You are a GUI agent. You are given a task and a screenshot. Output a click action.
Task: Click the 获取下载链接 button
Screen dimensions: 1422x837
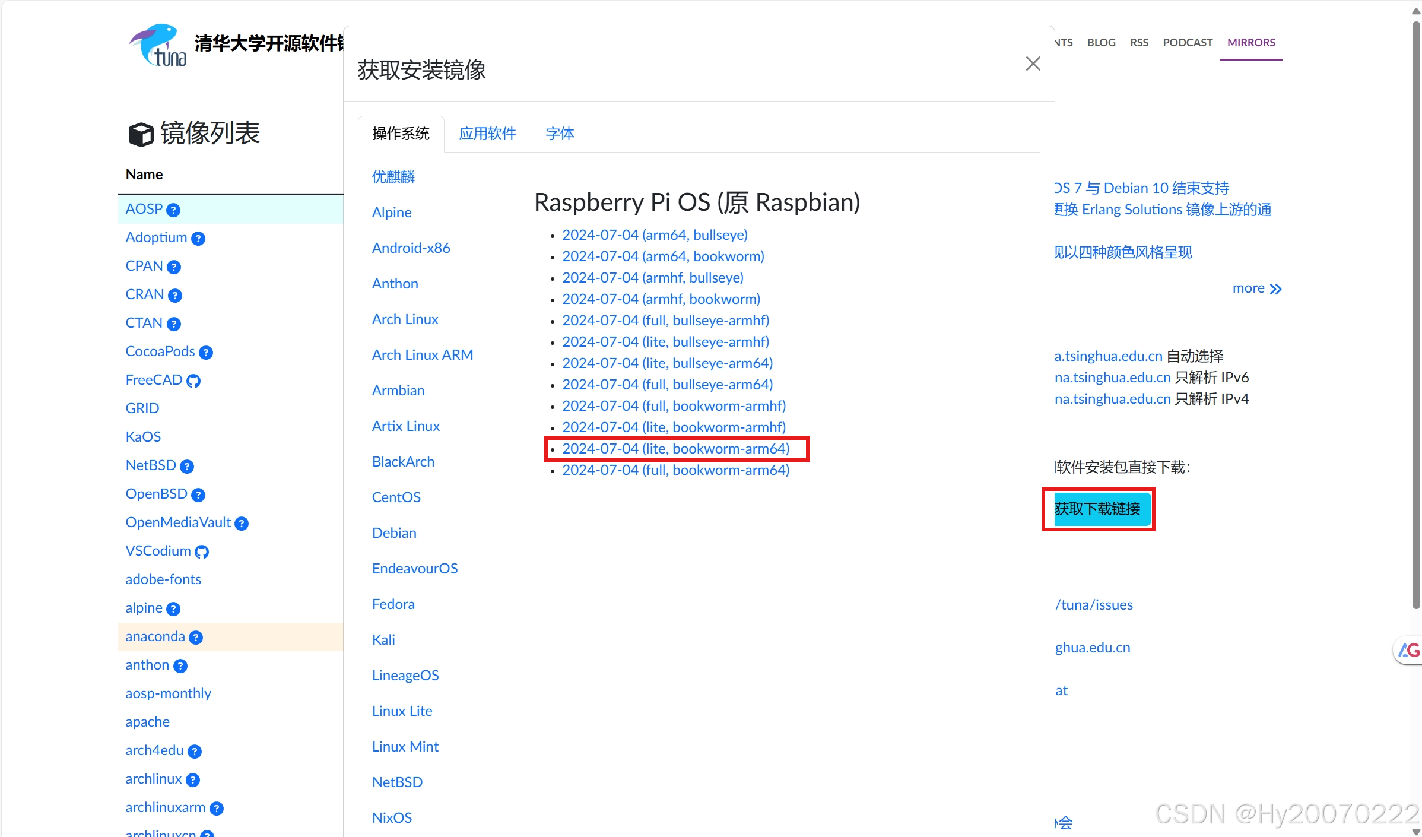pyautogui.click(x=1103, y=509)
